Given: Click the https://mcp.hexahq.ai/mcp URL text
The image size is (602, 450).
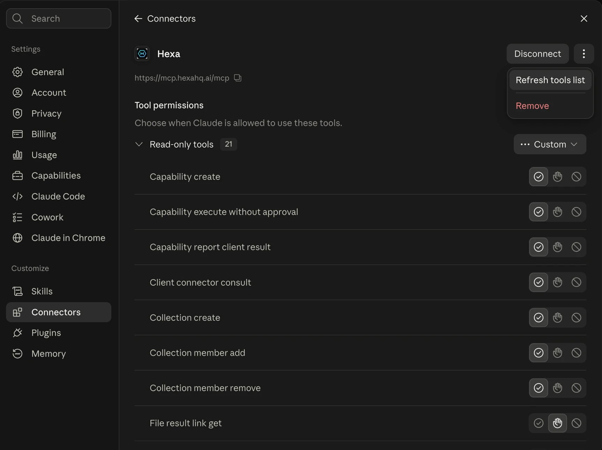Looking at the screenshot, I should [x=182, y=78].
